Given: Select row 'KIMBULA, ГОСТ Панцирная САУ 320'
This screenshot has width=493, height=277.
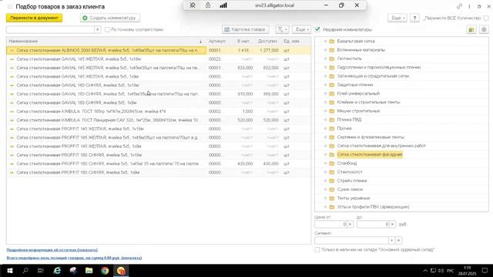Looking at the screenshot, I should point(159,120).
